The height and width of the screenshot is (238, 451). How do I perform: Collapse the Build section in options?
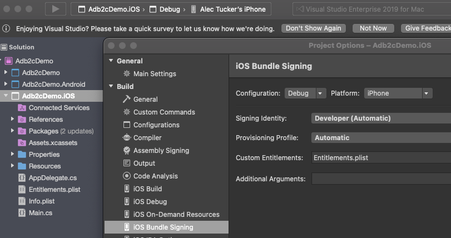tap(111, 86)
